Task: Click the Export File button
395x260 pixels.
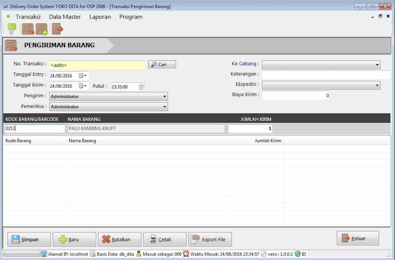Action: coord(210,240)
